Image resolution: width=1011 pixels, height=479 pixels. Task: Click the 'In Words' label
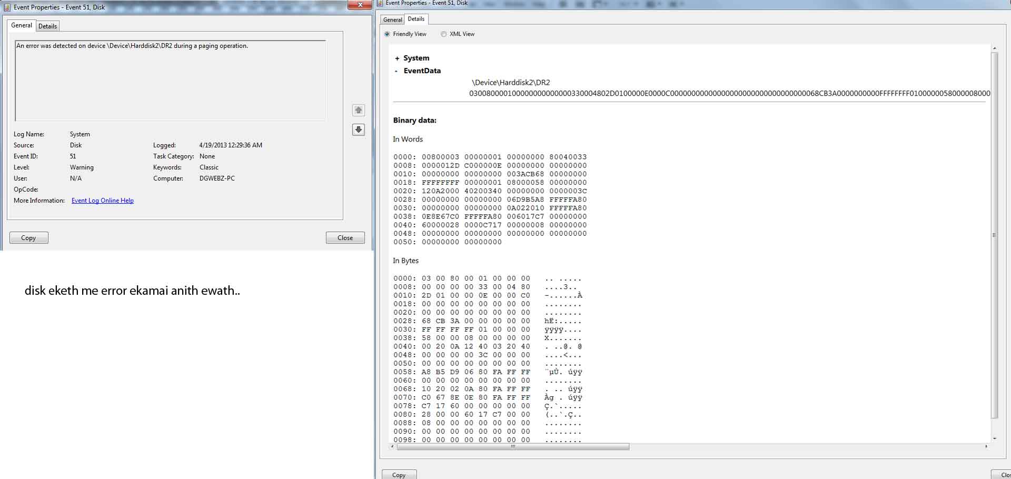(x=408, y=139)
